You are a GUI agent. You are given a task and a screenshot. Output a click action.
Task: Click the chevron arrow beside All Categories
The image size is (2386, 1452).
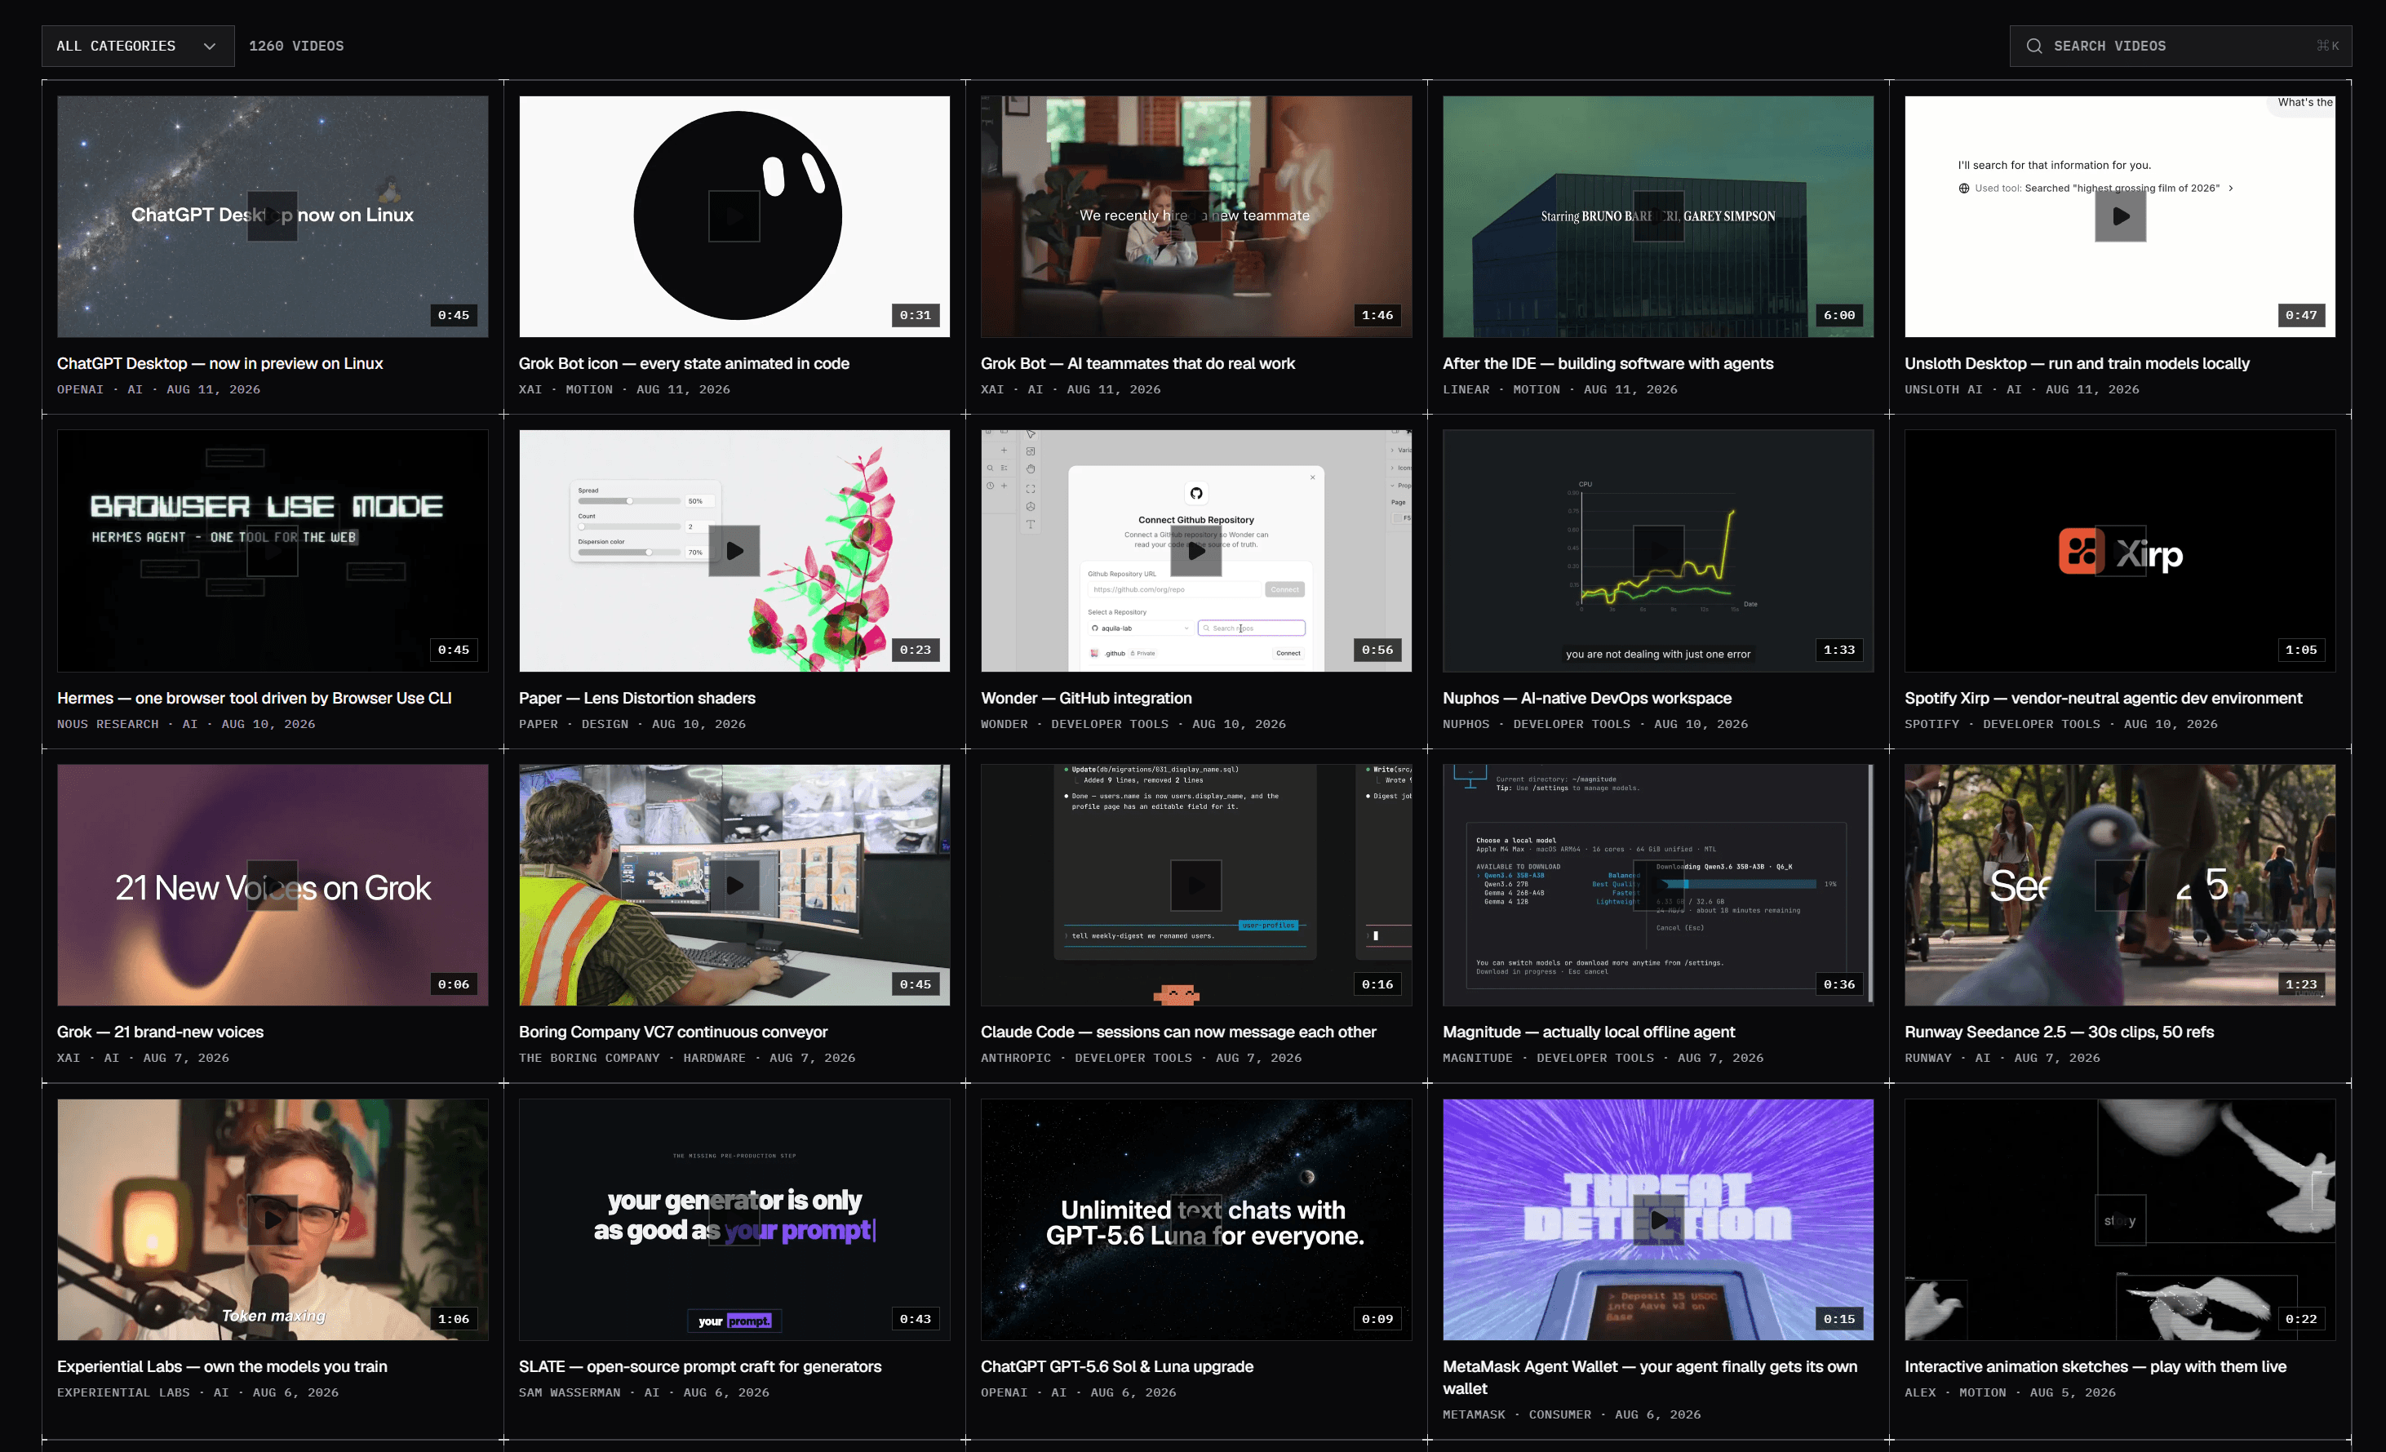click(x=209, y=47)
